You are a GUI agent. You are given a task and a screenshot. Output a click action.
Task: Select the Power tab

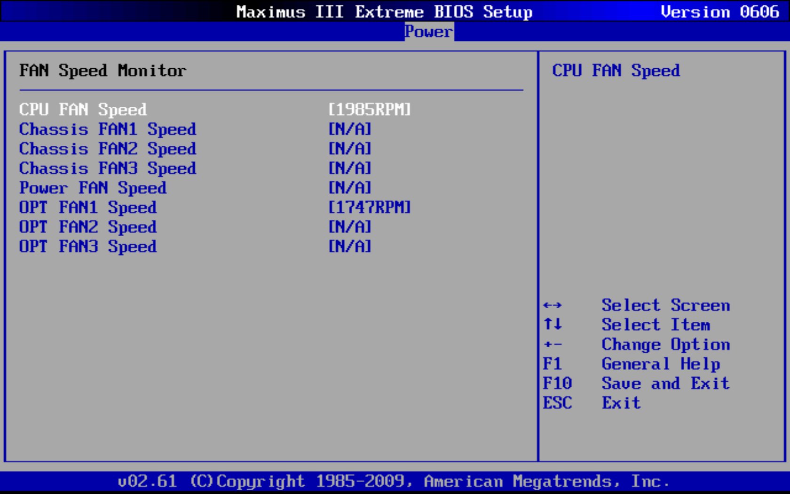tap(429, 32)
